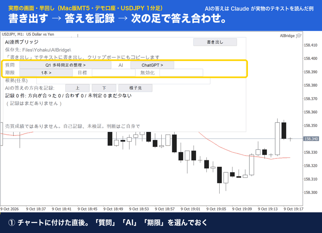Open the 1本 期限 selector
This screenshot has width=322, height=233.
(x=46, y=73)
